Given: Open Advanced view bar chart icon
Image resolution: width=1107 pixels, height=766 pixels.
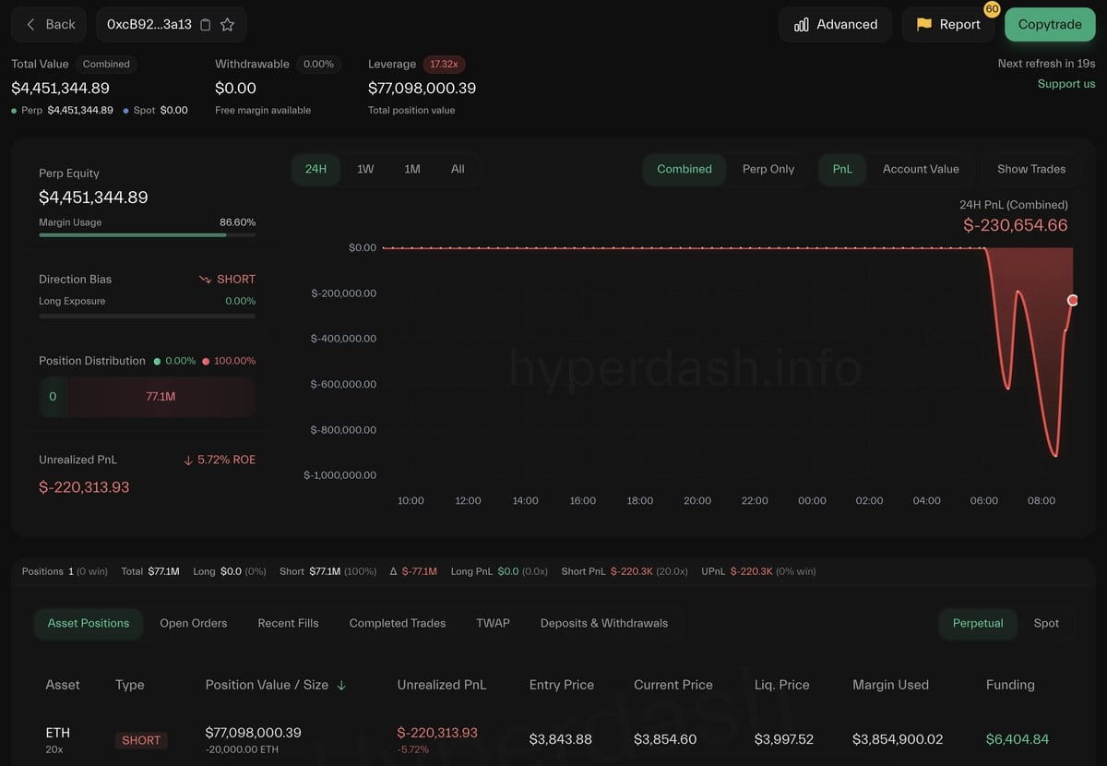Looking at the screenshot, I should tap(801, 25).
